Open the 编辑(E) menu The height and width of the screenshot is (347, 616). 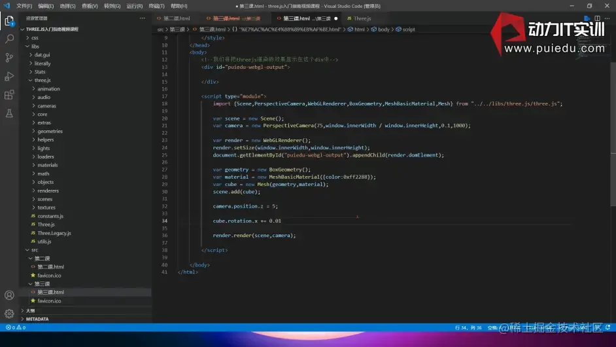point(46,6)
